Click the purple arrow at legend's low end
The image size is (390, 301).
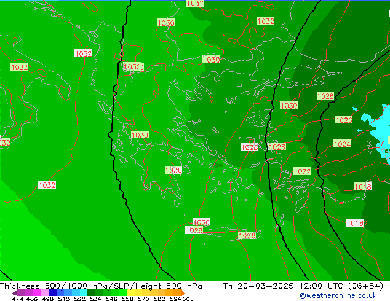click(14, 293)
